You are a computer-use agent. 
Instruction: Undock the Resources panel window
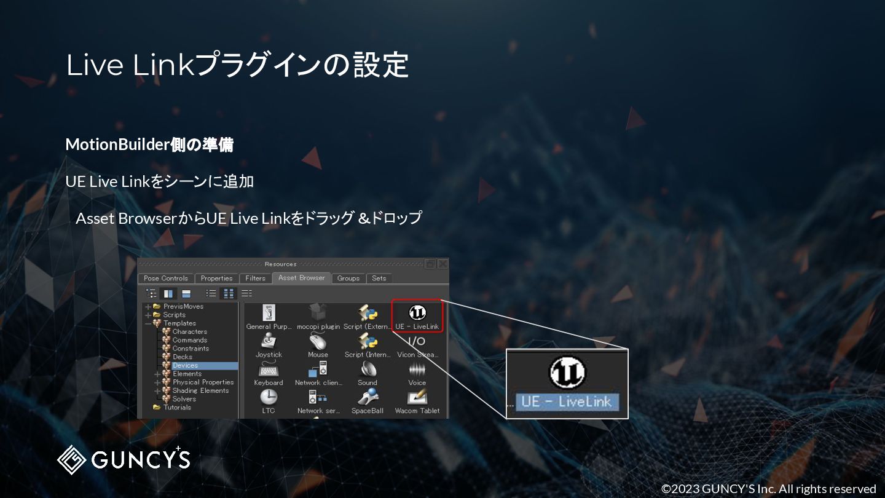430,264
